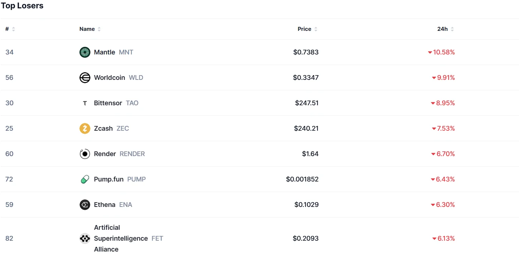Open the Zcash name link
This screenshot has width=519, height=257.
tap(103, 128)
